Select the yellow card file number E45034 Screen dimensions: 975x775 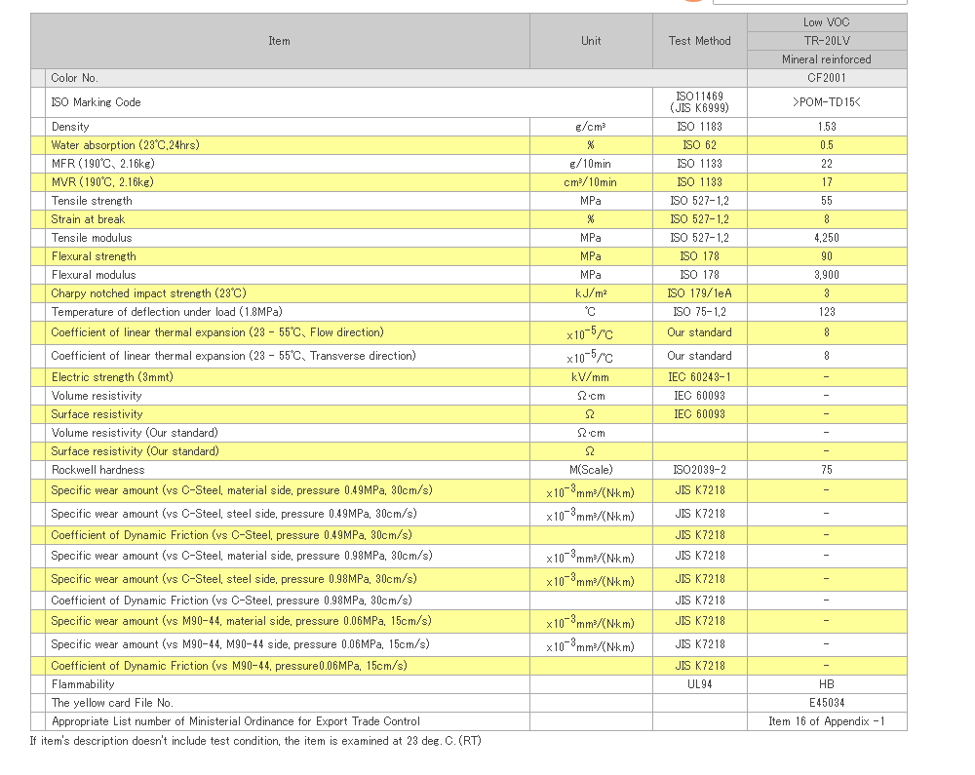pyautogui.click(x=826, y=703)
